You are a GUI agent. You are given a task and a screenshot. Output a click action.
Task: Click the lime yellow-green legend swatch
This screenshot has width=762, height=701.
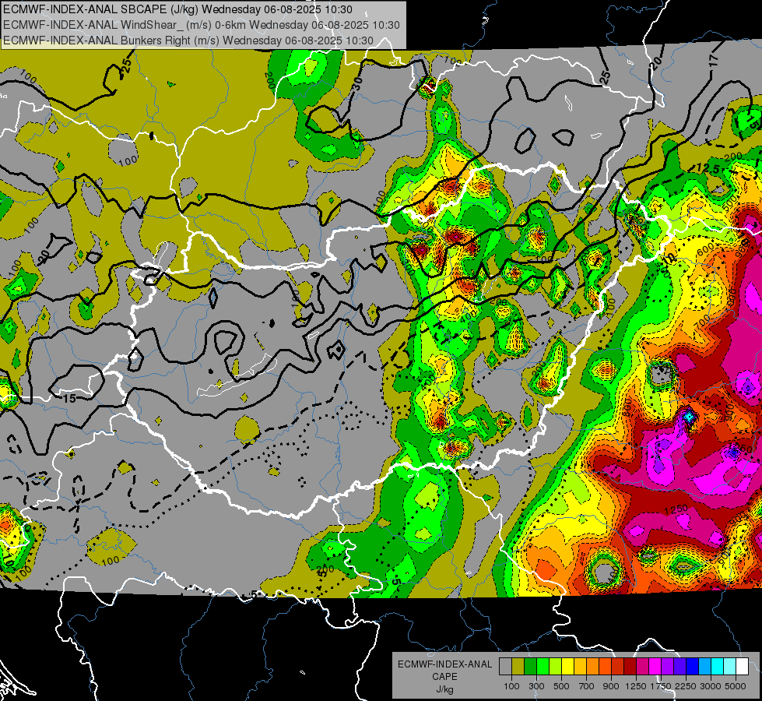click(x=555, y=667)
